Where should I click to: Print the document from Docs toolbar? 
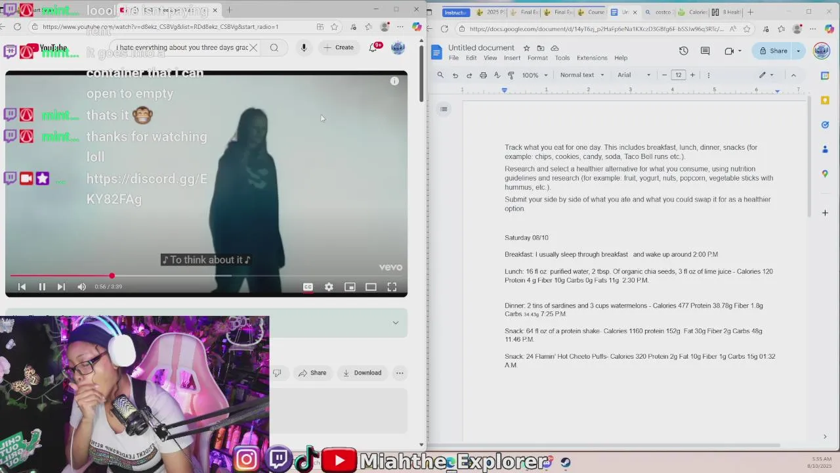pos(483,75)
